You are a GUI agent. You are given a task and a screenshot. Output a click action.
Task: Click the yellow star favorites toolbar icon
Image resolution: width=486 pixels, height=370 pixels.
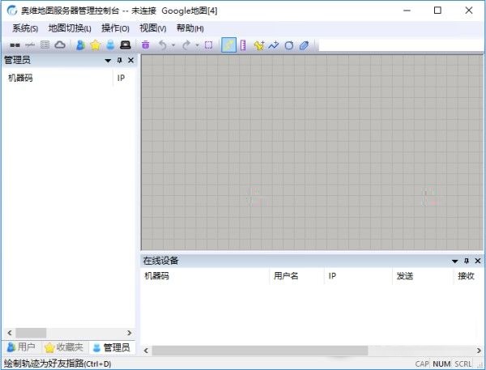tap(96, 45)
